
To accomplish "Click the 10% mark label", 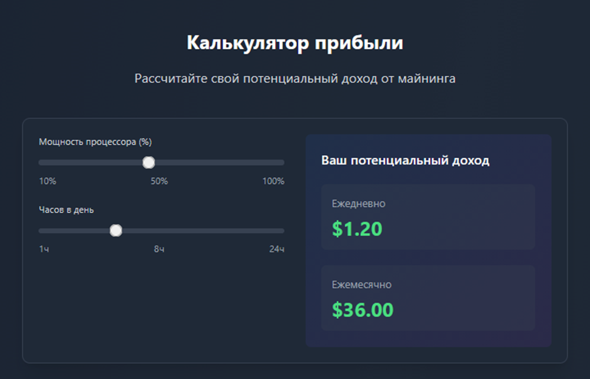I will (x=48, y=181).
